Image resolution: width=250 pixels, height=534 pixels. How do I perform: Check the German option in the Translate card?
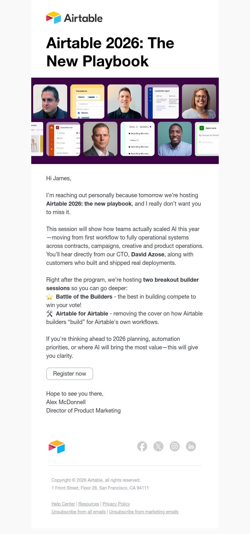(x=79, y=113)
